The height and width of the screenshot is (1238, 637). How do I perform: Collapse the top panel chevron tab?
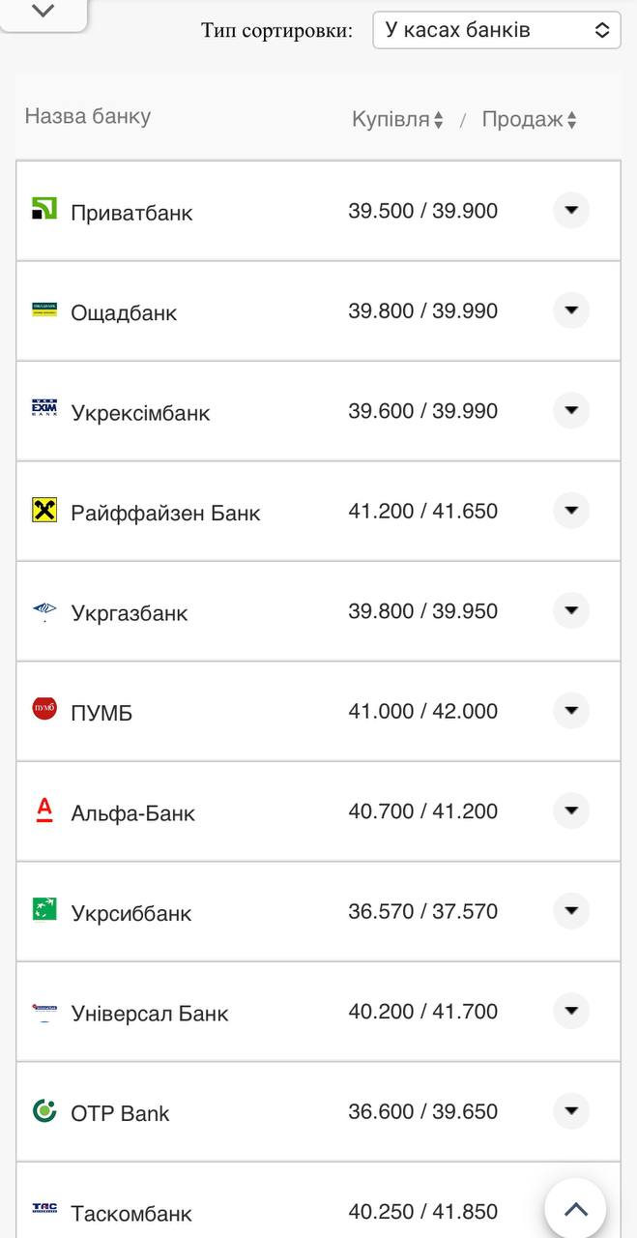43,12
